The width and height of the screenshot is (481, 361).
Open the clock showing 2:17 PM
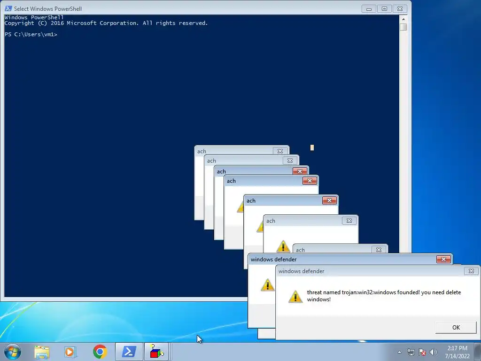pyautogui.click(x=457, y=352)
